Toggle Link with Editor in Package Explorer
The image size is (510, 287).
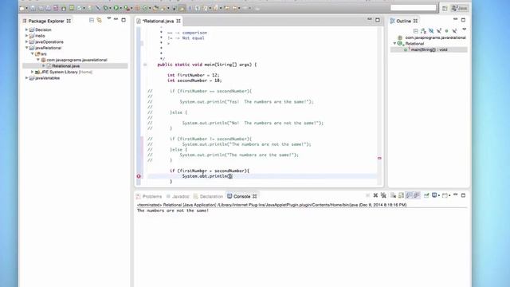[99, 20]
